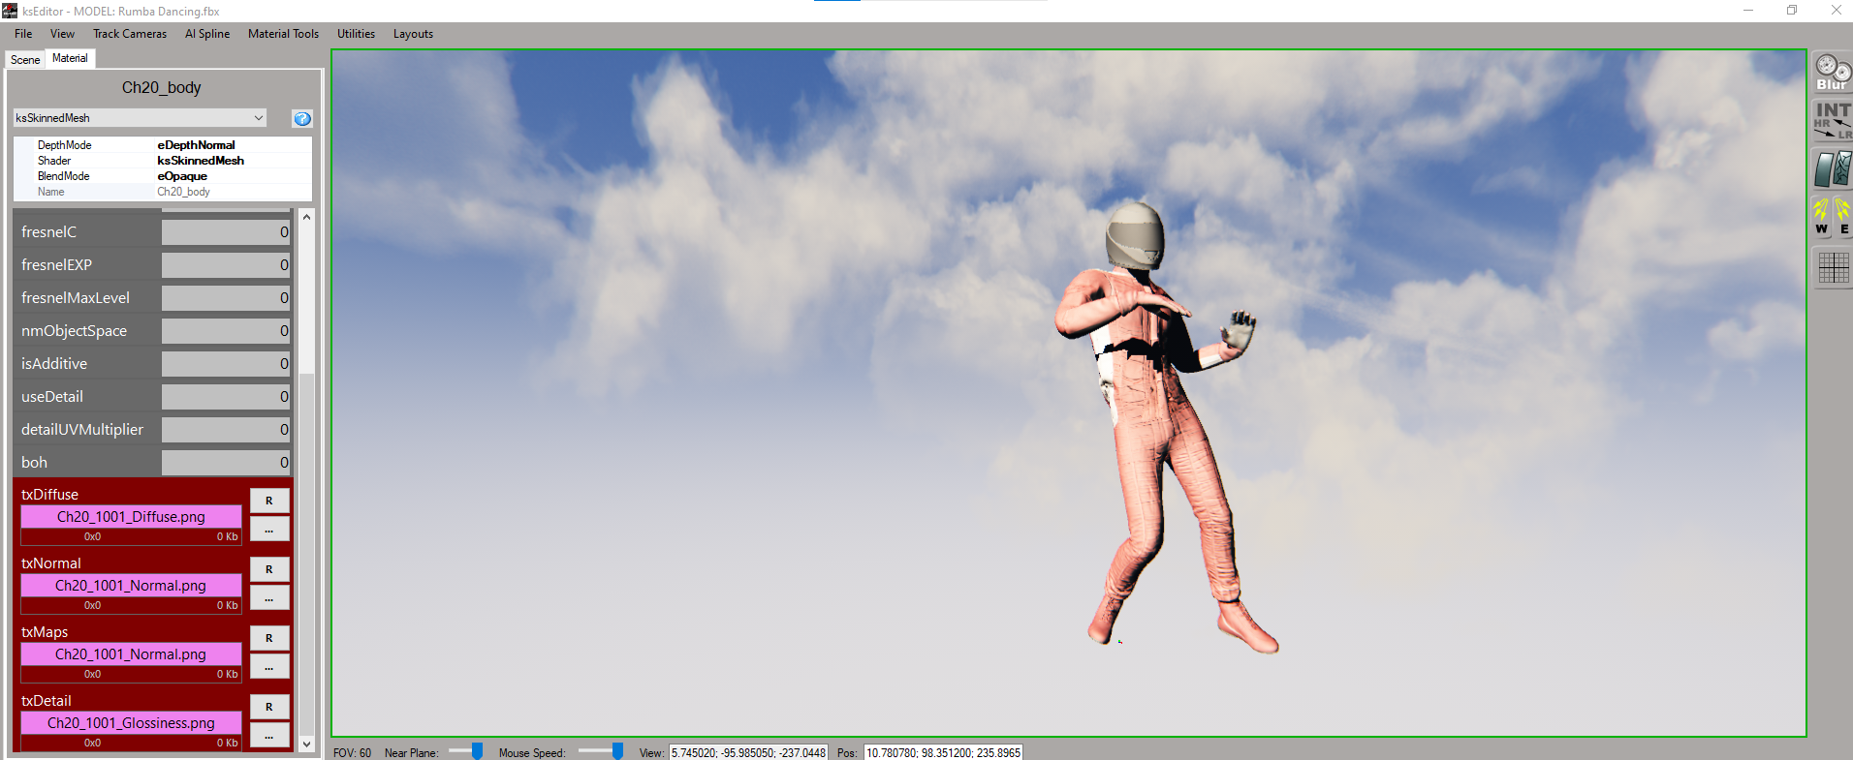Click the fresnelMaxLevel value field
The image size is (1853, 760).
pyautogui.click(x=226, y=298)
